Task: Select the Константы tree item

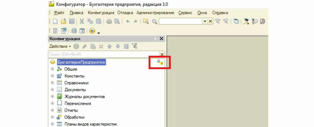Action: point(74,76)
